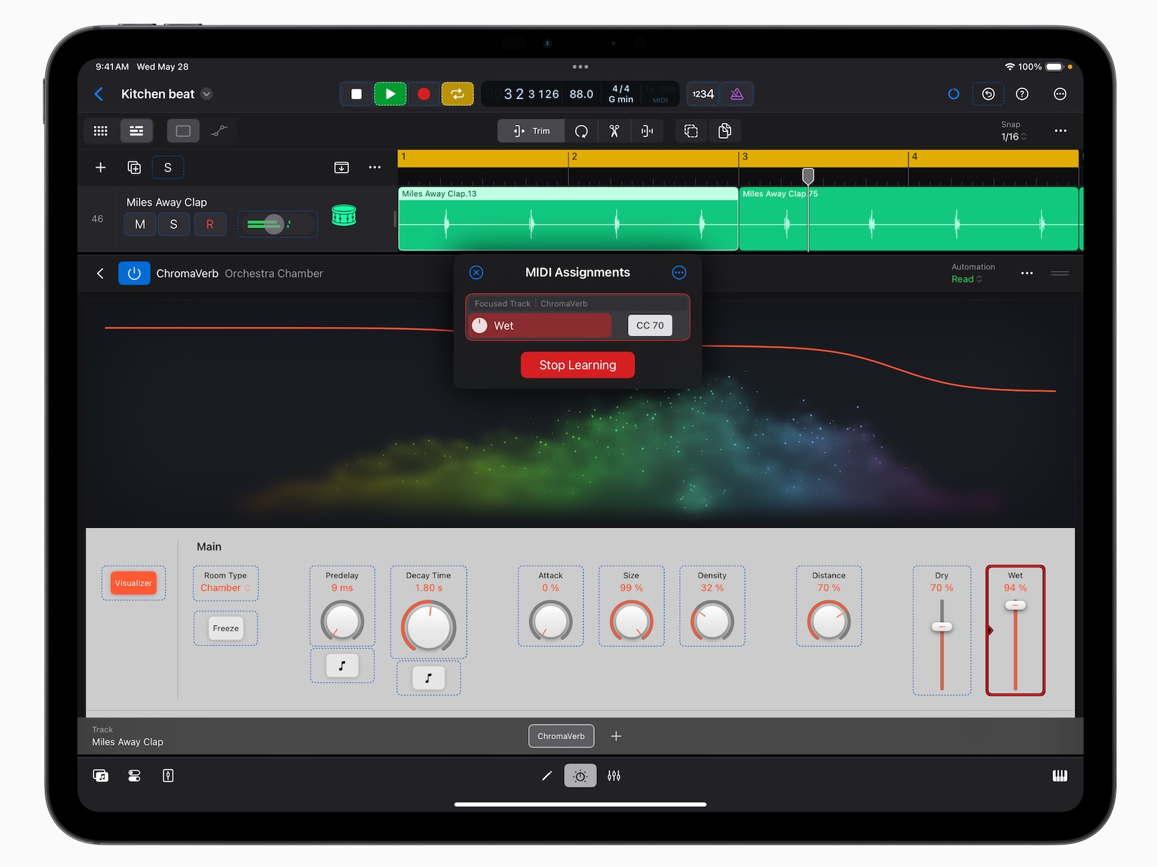Toggle the ChromaVerb plugin power button

coord(133,273)
